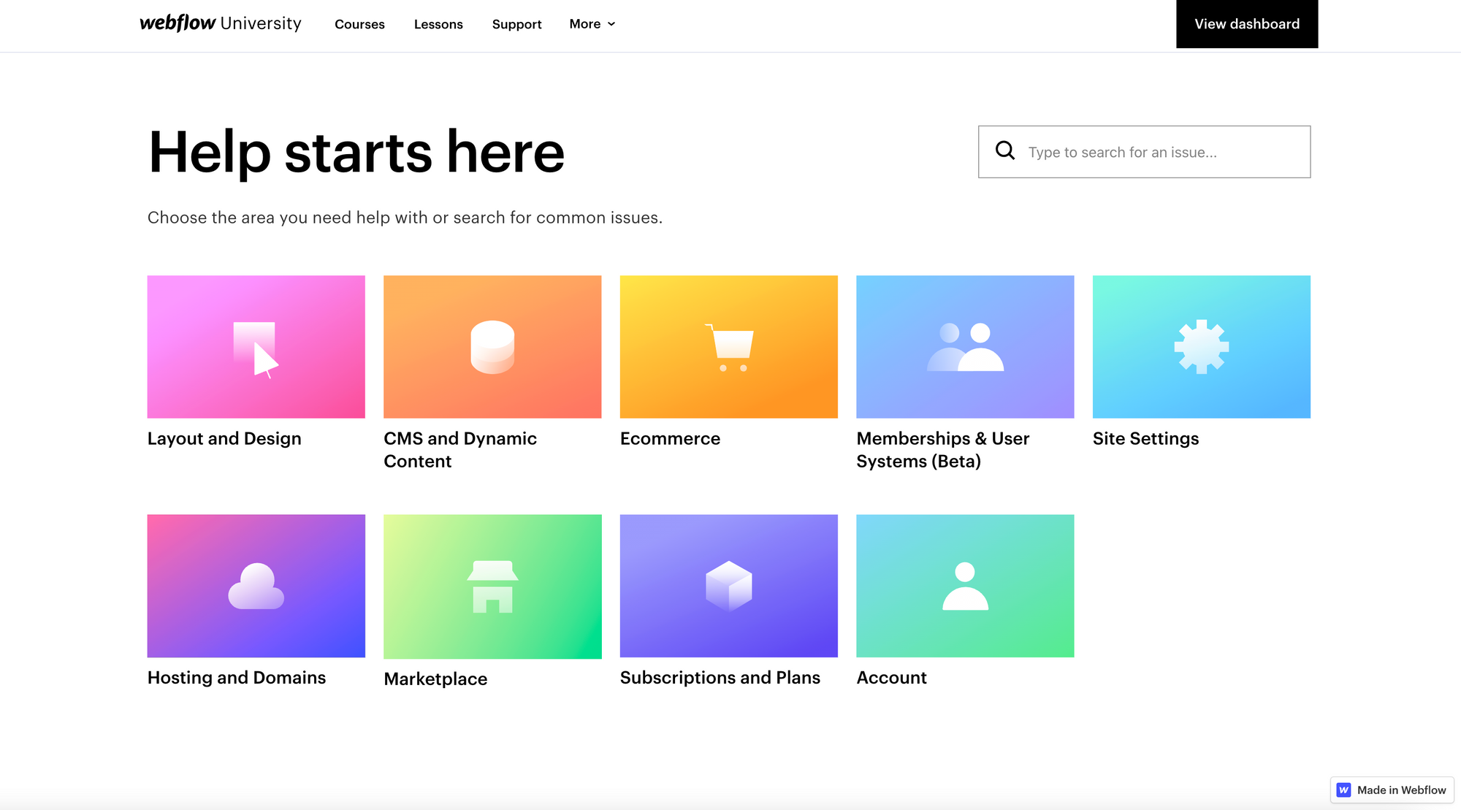The image size is (1461, 810).
Task: Click the Hosting and Domains cloud icon
Action: tap(256, 586)
